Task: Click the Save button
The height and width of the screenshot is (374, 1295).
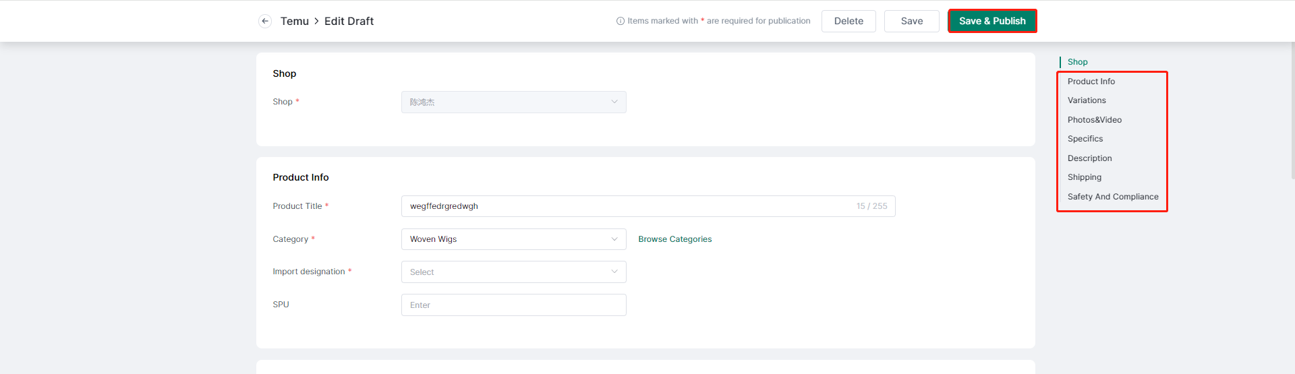Action: (912, 21)
